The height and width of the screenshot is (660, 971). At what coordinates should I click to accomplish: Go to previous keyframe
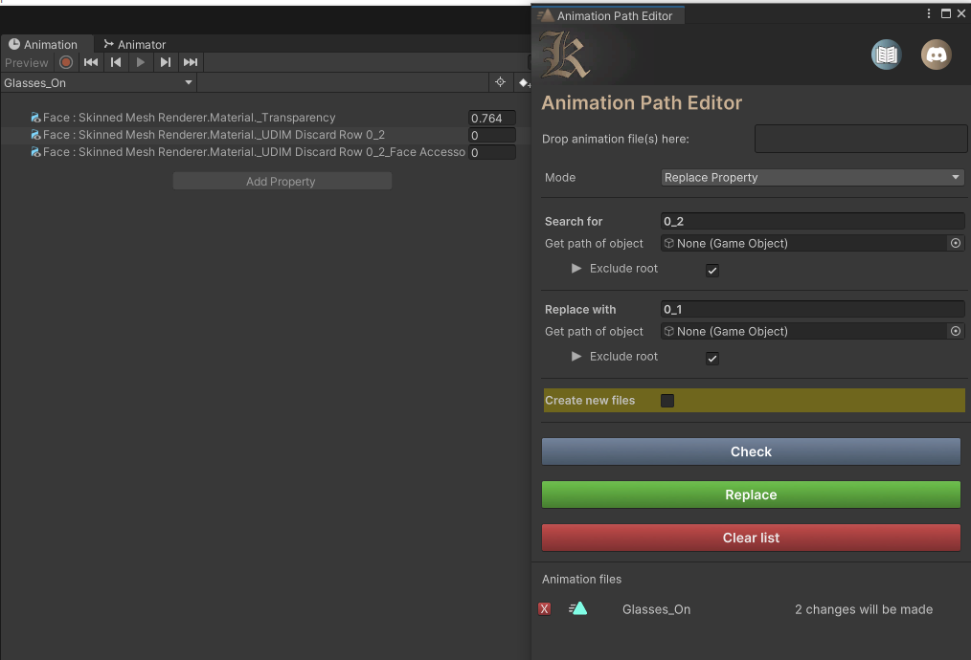pos(116,63)
